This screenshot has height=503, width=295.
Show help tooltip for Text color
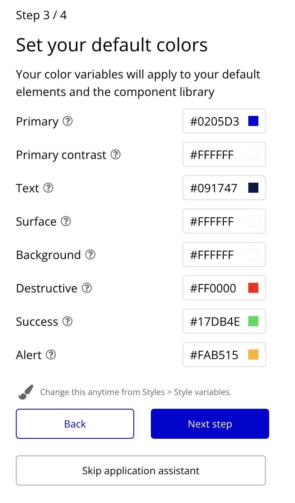click(48, 188)
